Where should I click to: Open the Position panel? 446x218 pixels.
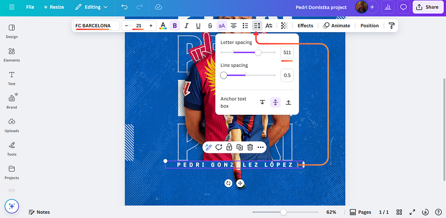click(x=369, y=26)
